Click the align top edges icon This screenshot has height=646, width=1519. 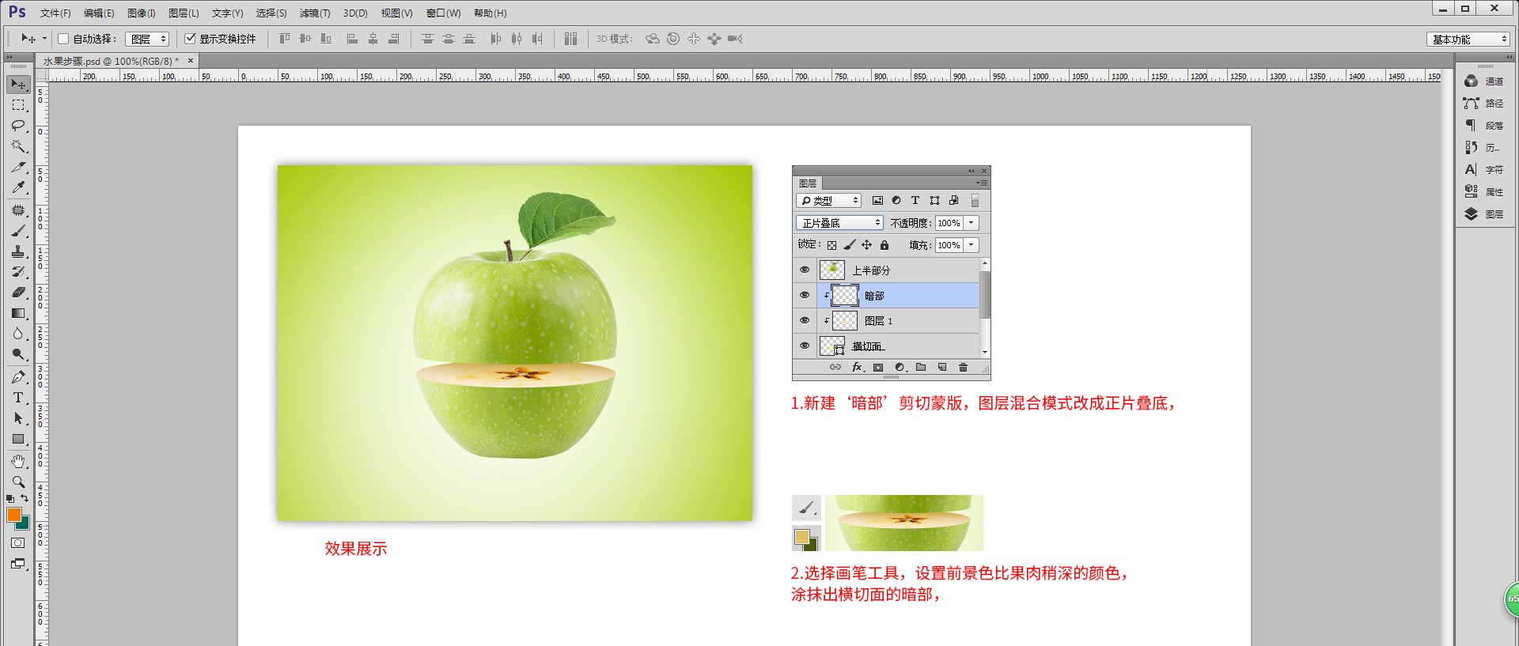pyautogui.click(x=285, y=39)
